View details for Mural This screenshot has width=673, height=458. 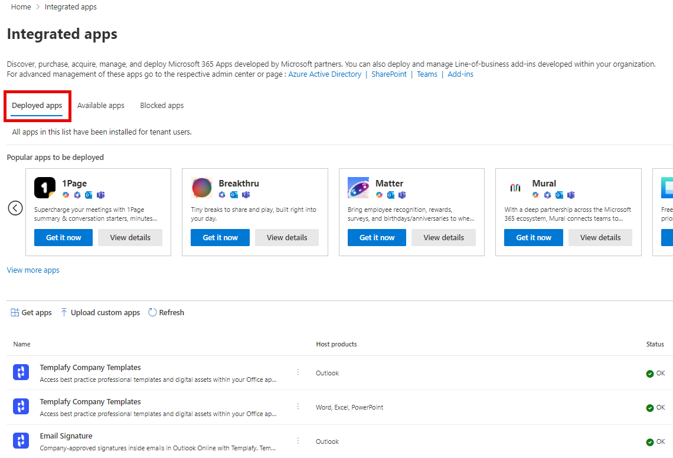(x=600, y=238)
